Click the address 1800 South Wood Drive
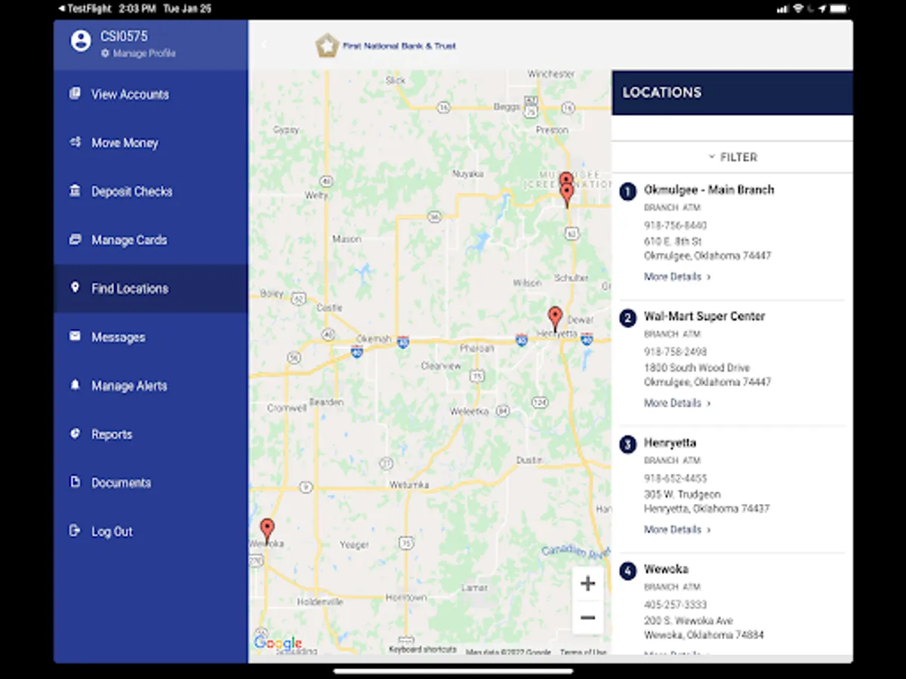This screenshot has width=906, height=679. coord(697,368)
